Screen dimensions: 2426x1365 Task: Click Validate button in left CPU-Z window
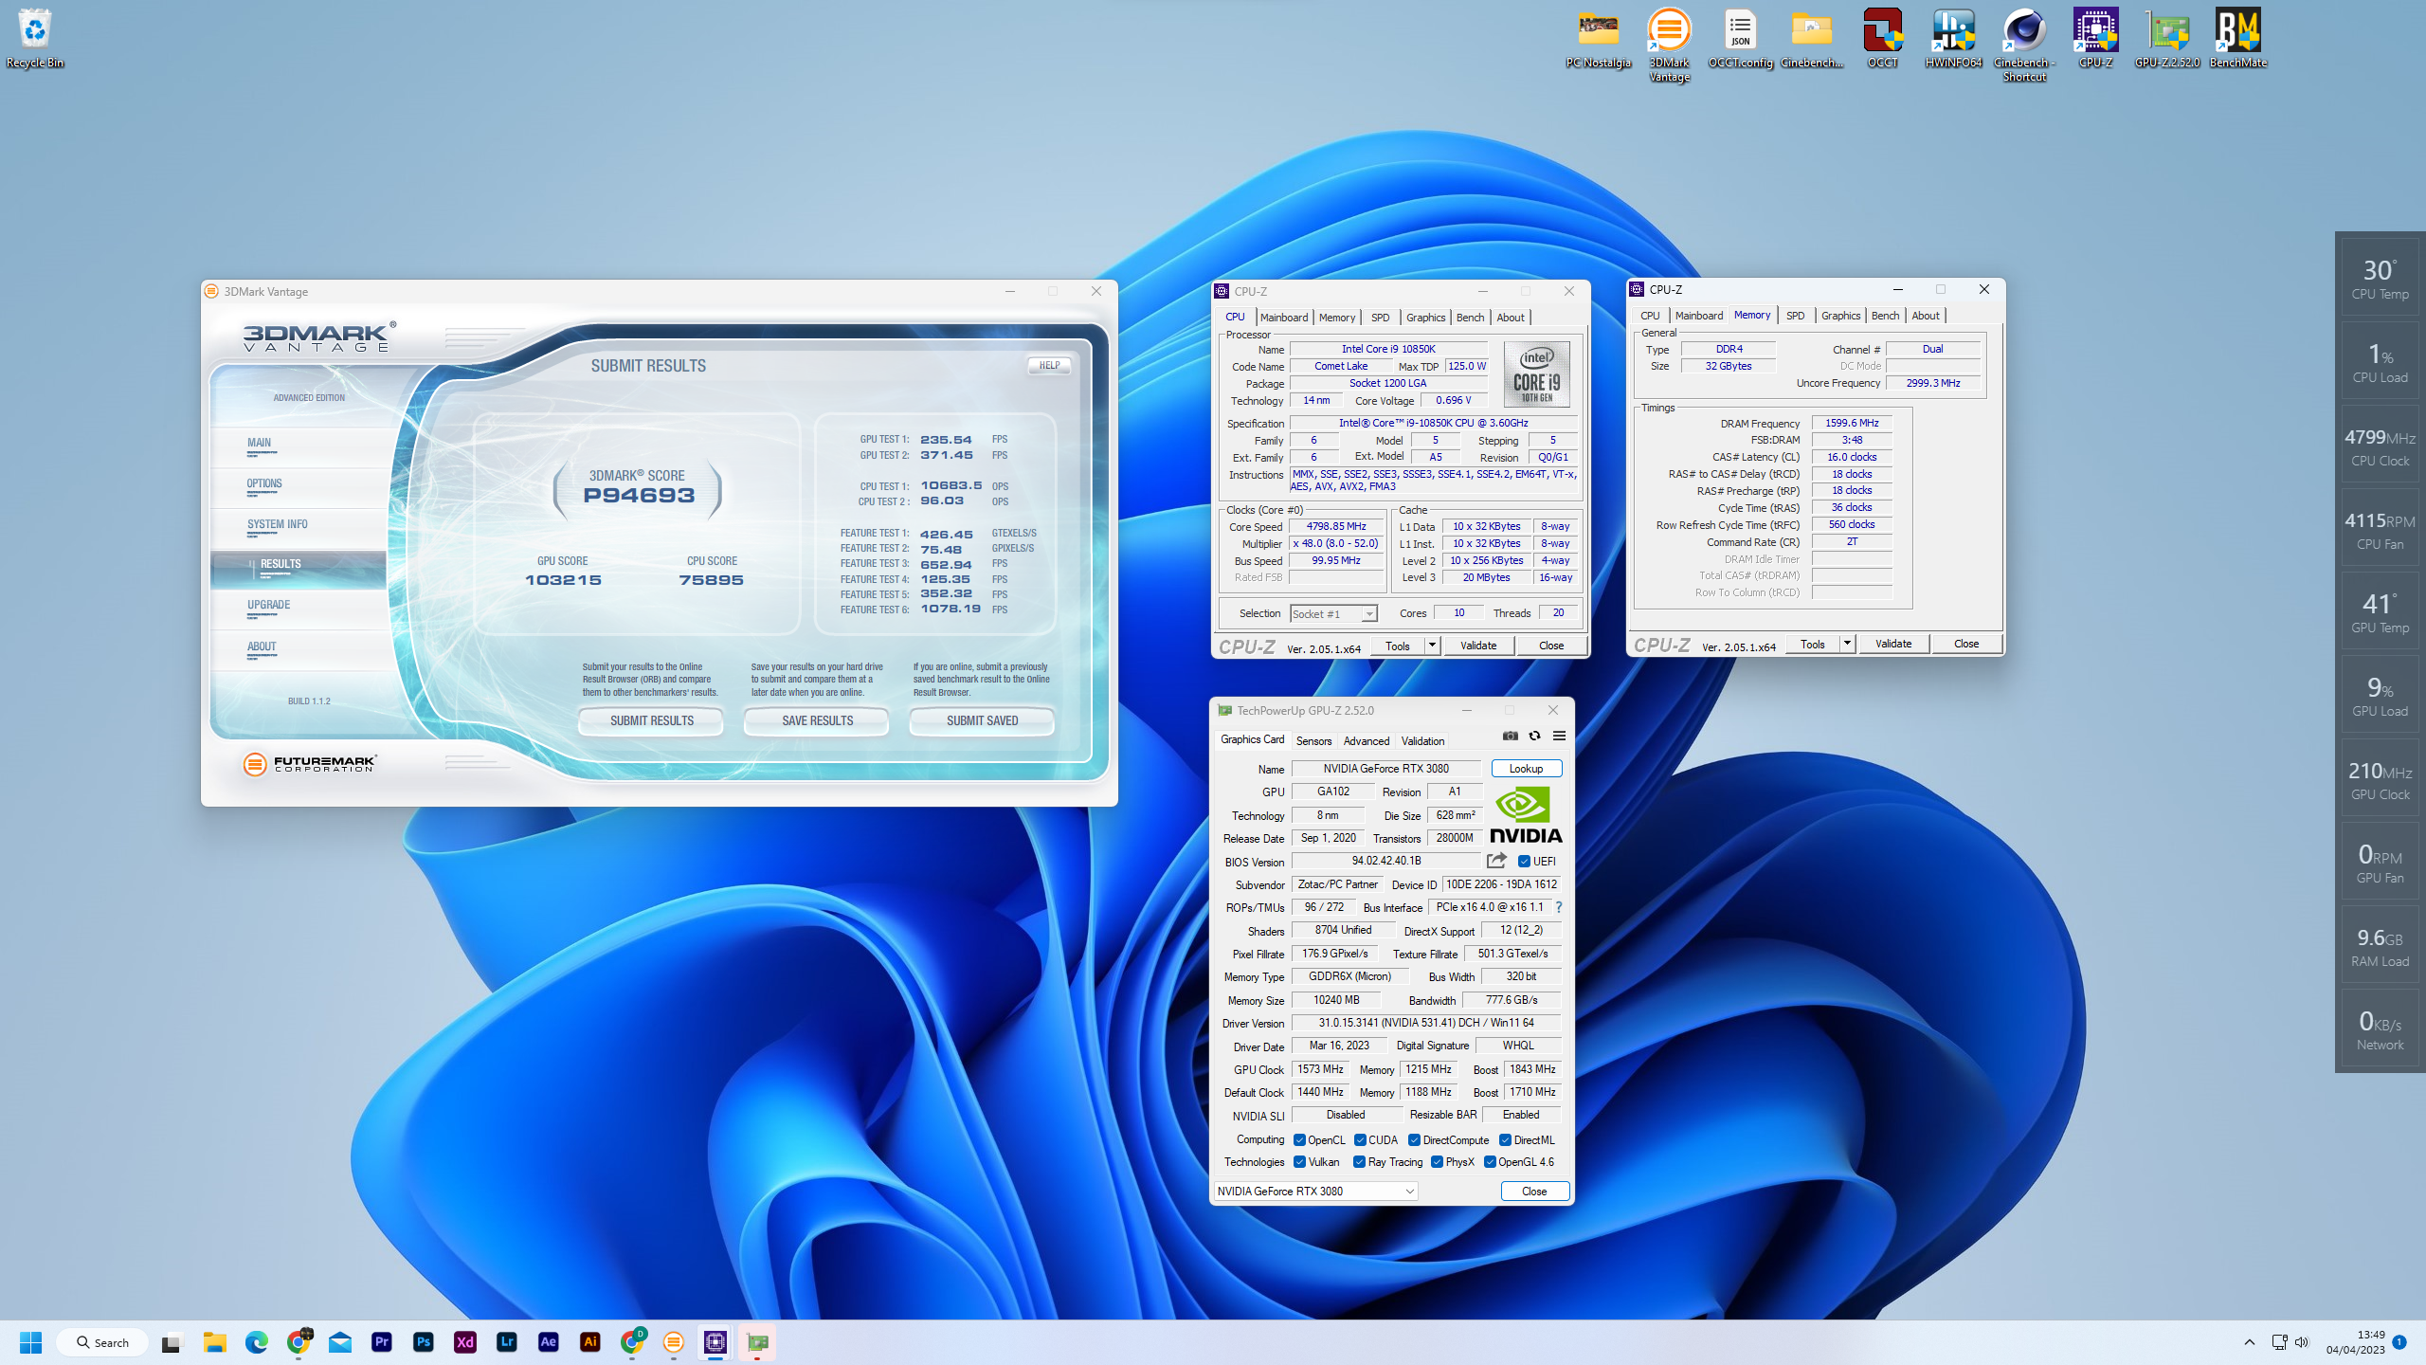[1478, 646]
